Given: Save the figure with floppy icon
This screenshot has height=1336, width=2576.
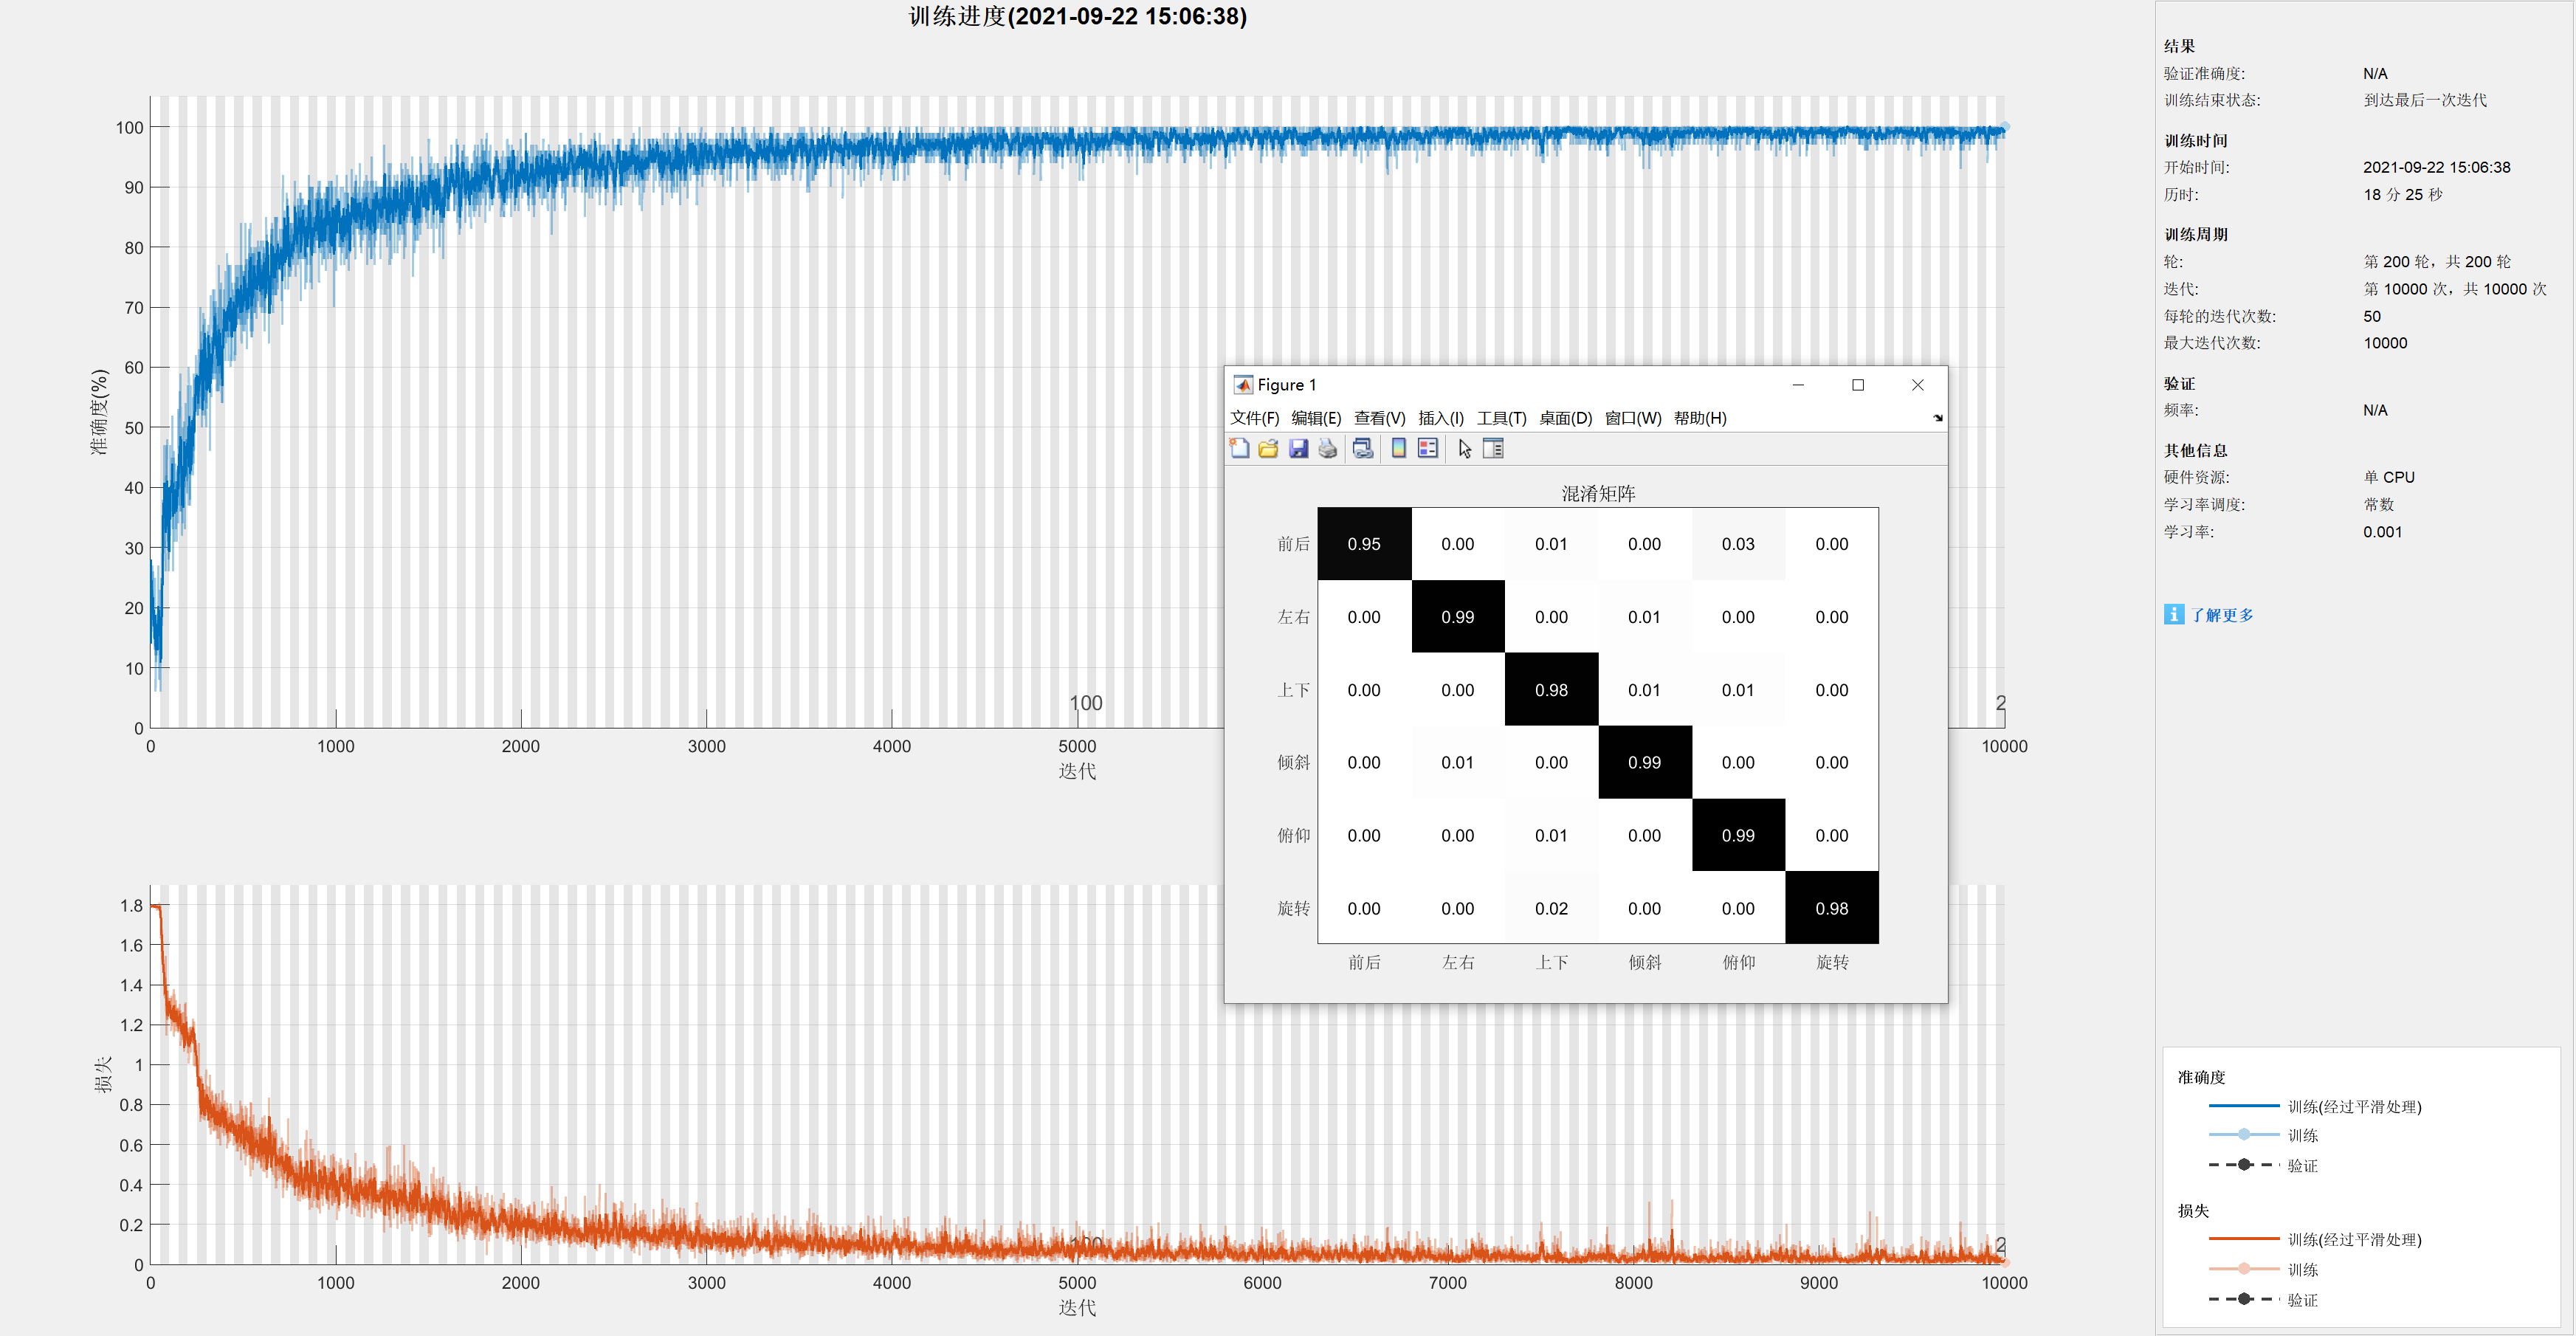Looking at the screenshot, I should (x=1298, y=449).
